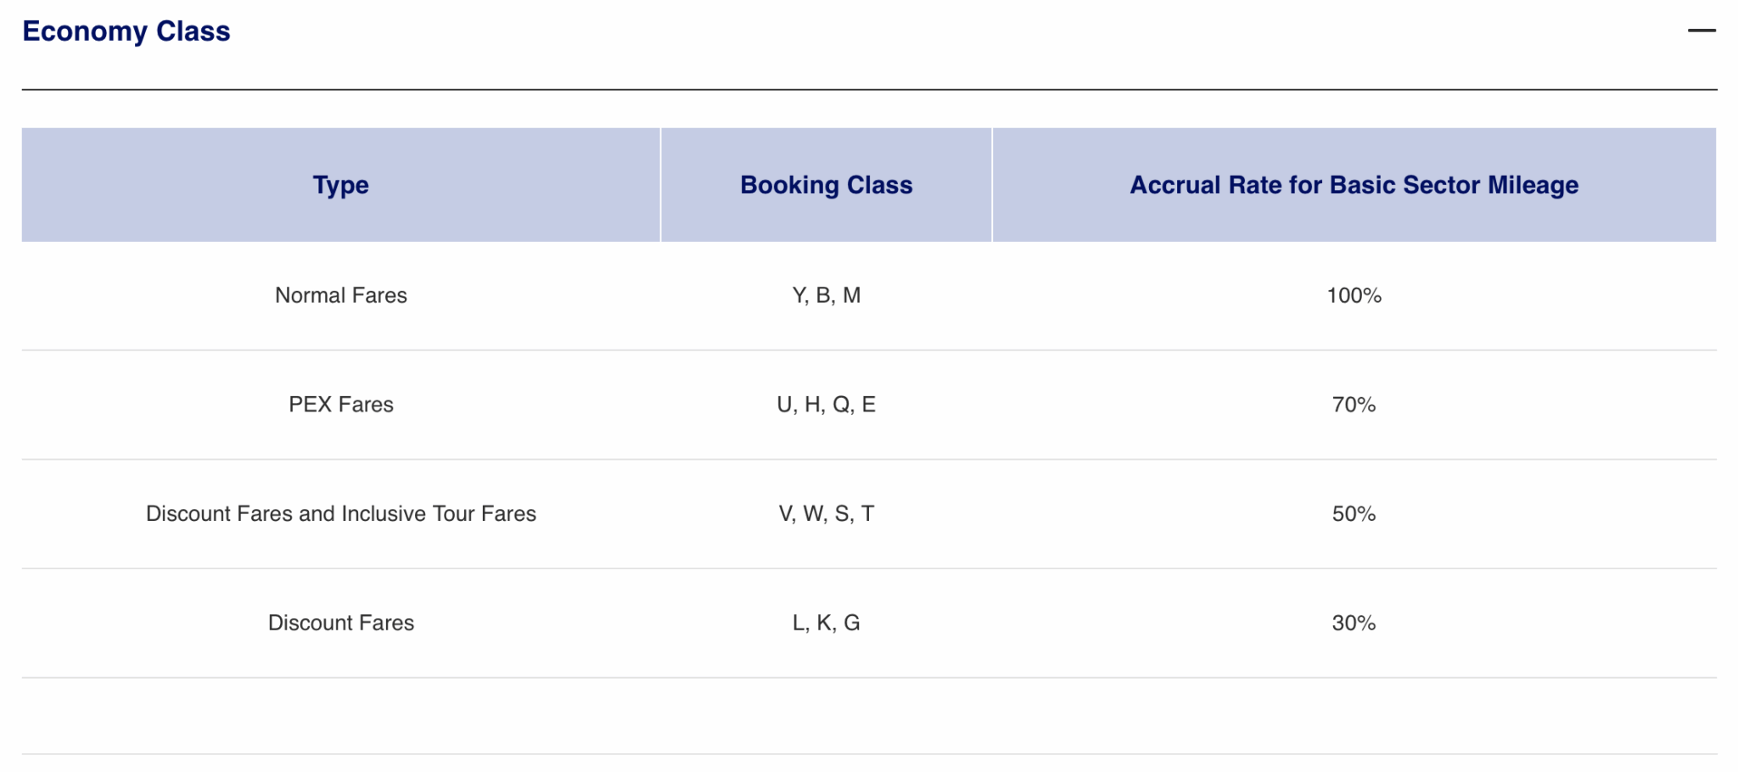Select the Type column header

click(x=339, y=184)
